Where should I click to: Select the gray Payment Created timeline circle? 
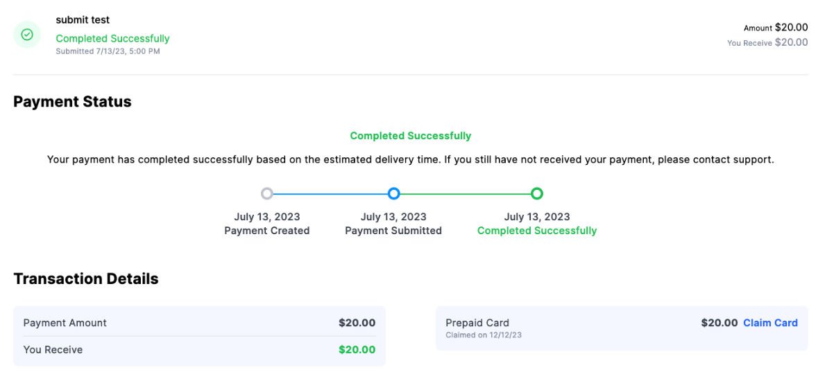[x=267, y=194]
